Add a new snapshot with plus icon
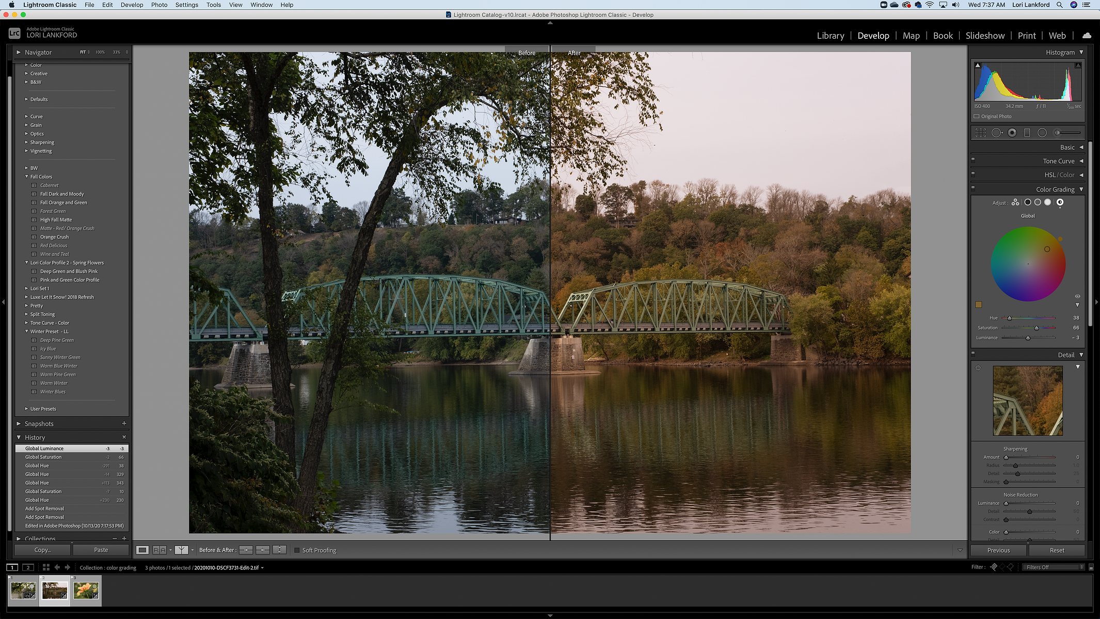 (124, 423)
